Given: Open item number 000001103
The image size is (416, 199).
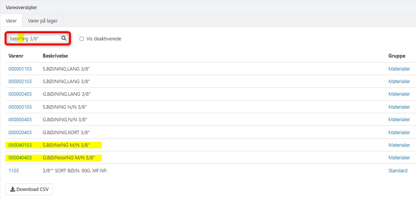Looking at the screenshot, I should pos(20,69).
